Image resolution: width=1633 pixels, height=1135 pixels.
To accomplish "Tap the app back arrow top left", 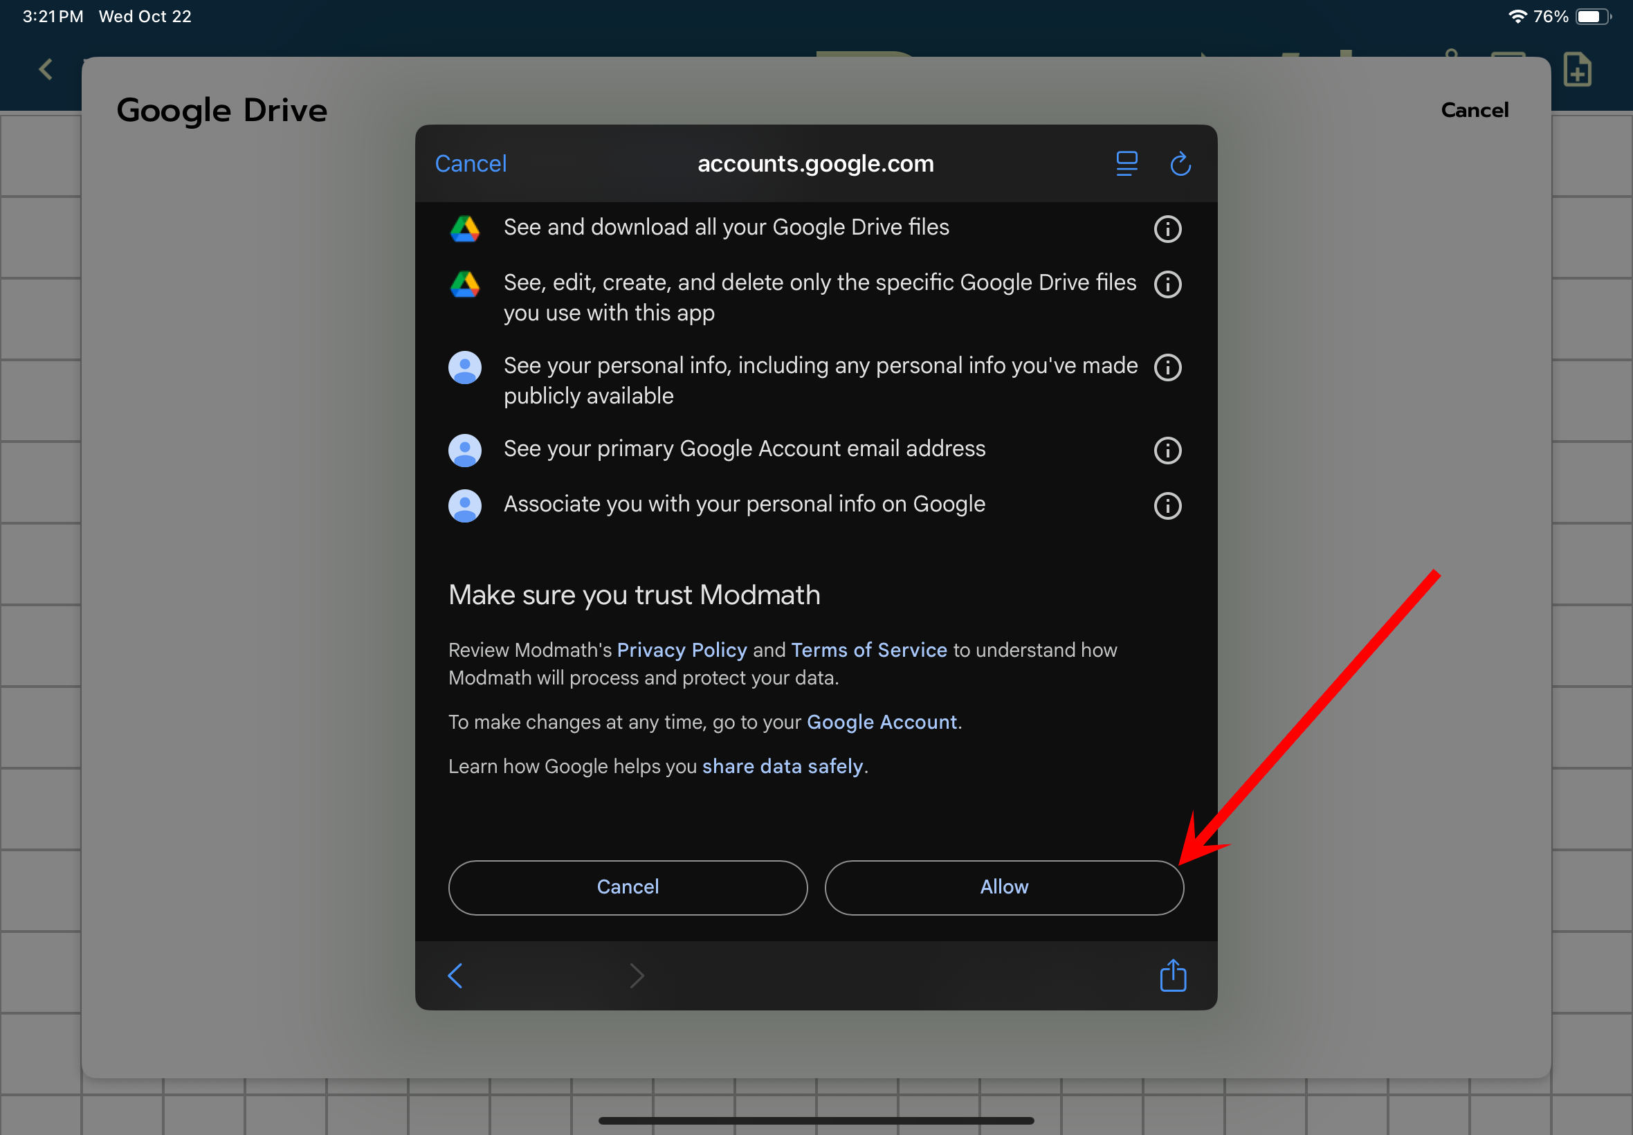I will click(46, 70).
